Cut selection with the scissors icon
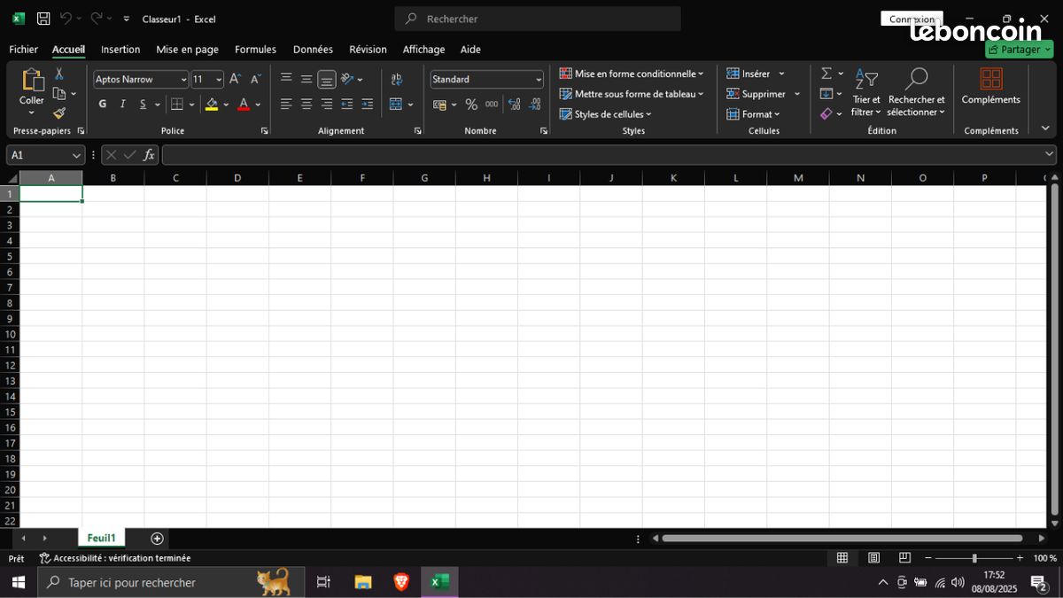The height and width of the screenshot is (598, 1063). pyautogui.click(x=59, y=74)
